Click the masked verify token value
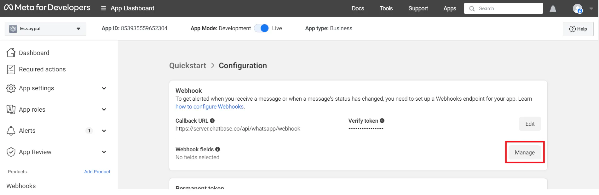 (366, 129)
